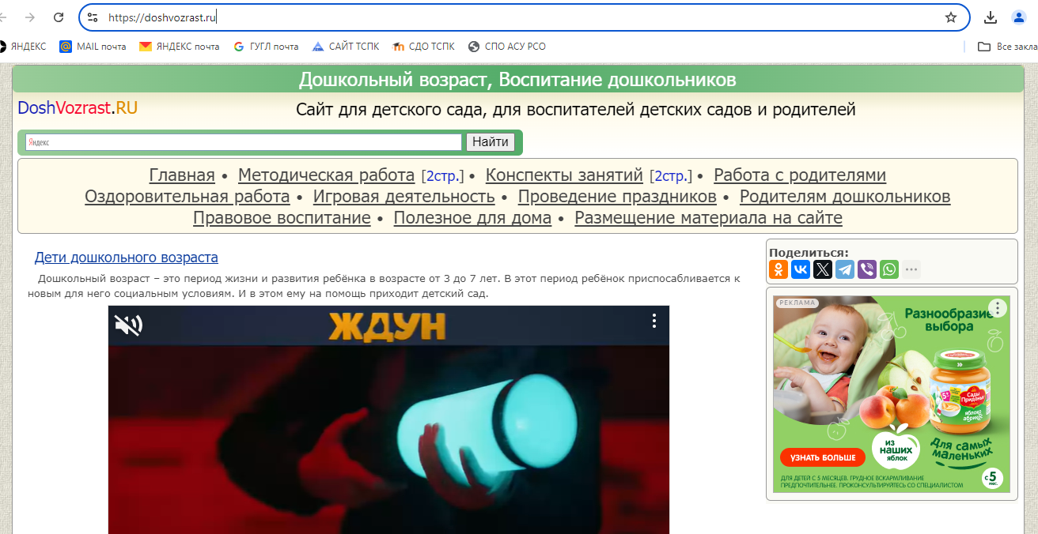This screenshot has width=1038, height=534.
Task: Open page 2стр. of Конспекты занятий
Action: [x=671, y=175]
